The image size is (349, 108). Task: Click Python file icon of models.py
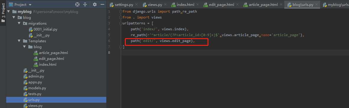tap(25, 88)
